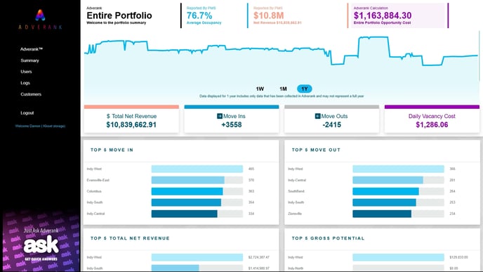
Task: Click the Adverank logo in the sidebar
Action: tap(40, 19)
